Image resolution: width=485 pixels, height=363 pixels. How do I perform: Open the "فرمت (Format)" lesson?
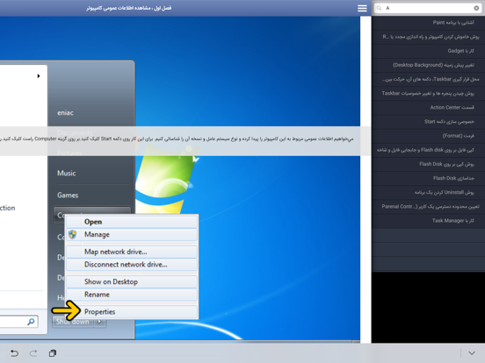(428, 136)
